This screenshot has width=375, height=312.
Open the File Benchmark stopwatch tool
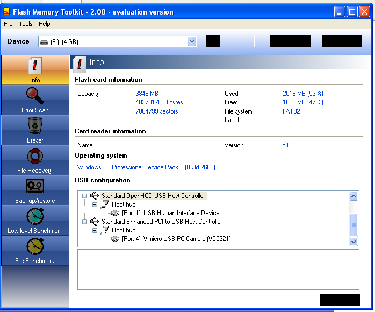click(35, 247)
